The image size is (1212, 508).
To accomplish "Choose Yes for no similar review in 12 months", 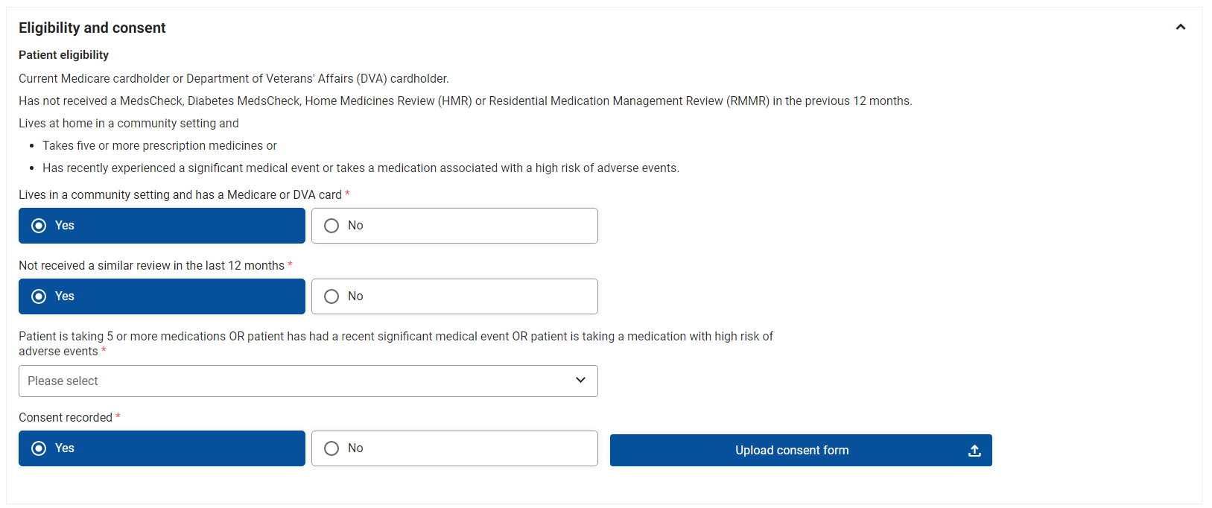I will pos(162,296).
